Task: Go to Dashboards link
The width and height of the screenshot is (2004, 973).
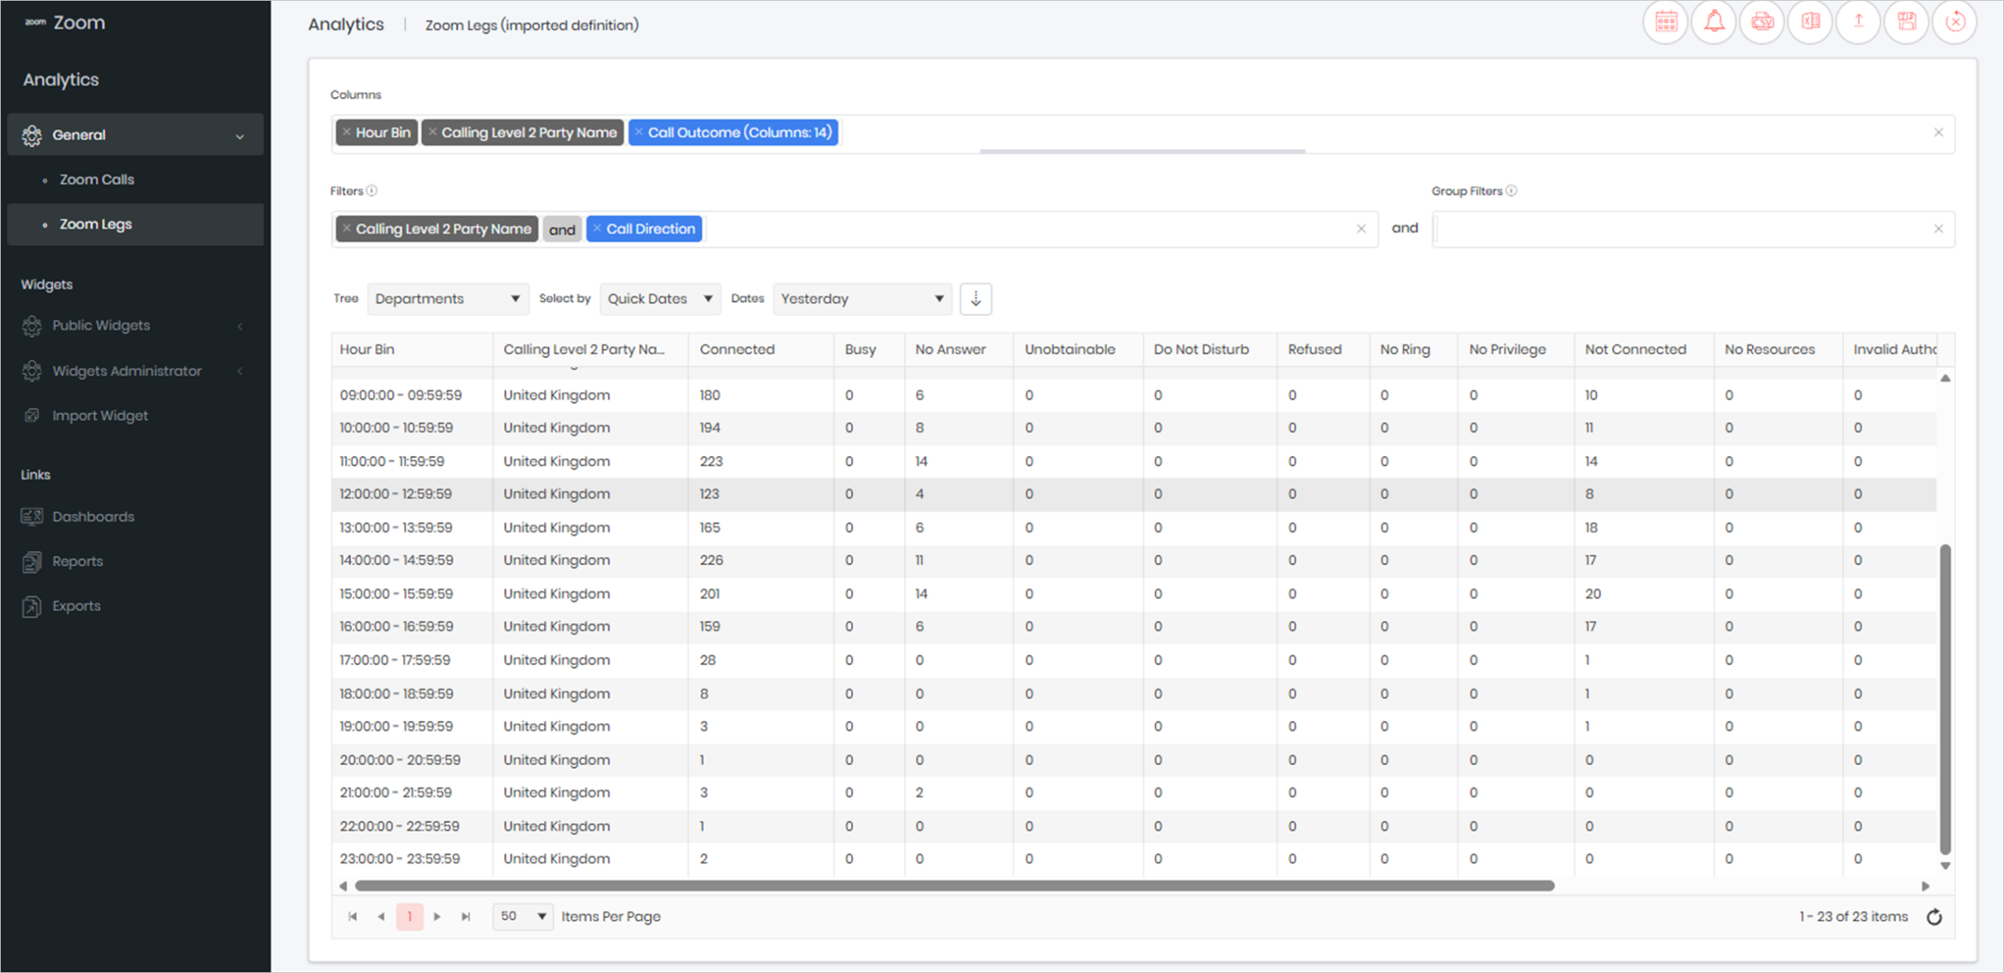Action: [x=92, y=517]
